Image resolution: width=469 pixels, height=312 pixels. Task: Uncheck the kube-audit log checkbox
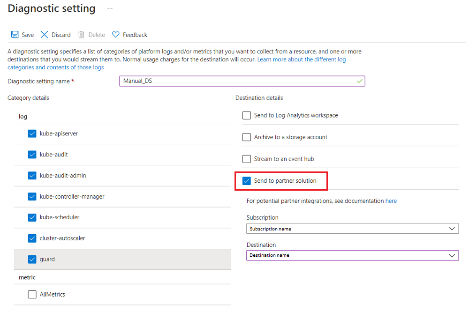[x=32, y=155]
